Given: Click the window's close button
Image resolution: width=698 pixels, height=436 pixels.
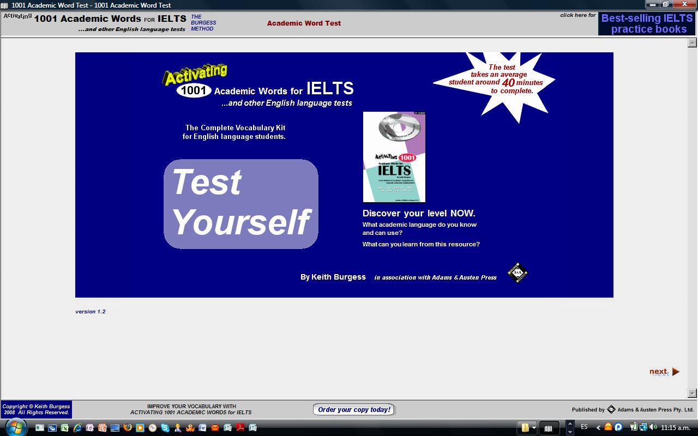Looking at the screenshot, I should tap(684, 4).
